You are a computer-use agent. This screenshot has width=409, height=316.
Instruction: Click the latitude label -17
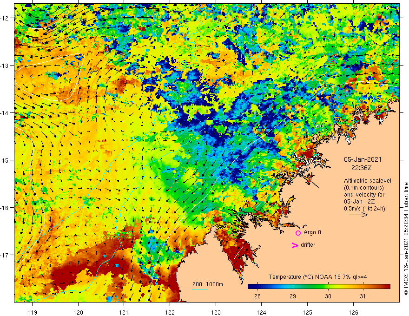pyautogui.click(x=5, y=255)
